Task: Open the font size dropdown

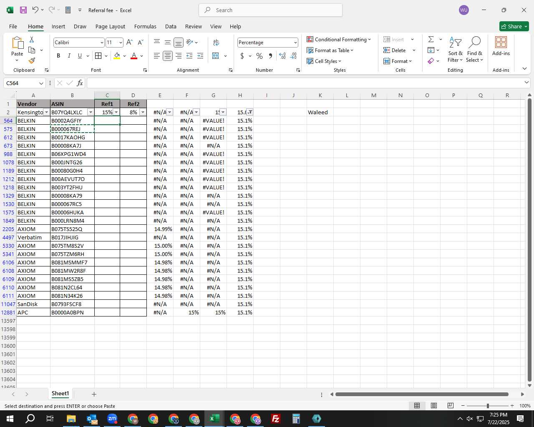Action: [121, 43]
